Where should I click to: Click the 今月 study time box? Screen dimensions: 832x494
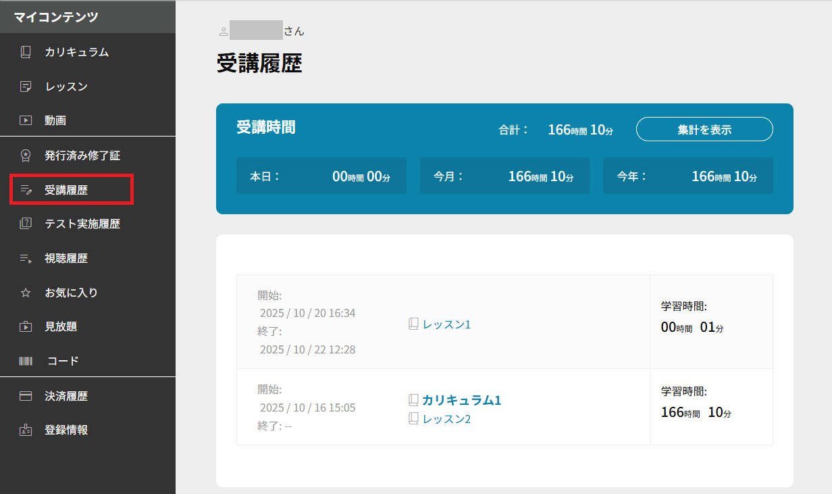(504, 176)
